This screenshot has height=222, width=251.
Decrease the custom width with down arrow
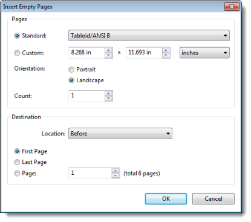tap(108, 55)
